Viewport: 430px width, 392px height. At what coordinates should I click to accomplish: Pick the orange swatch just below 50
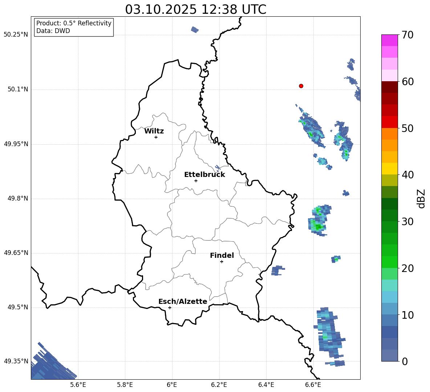tap(389, 134)
